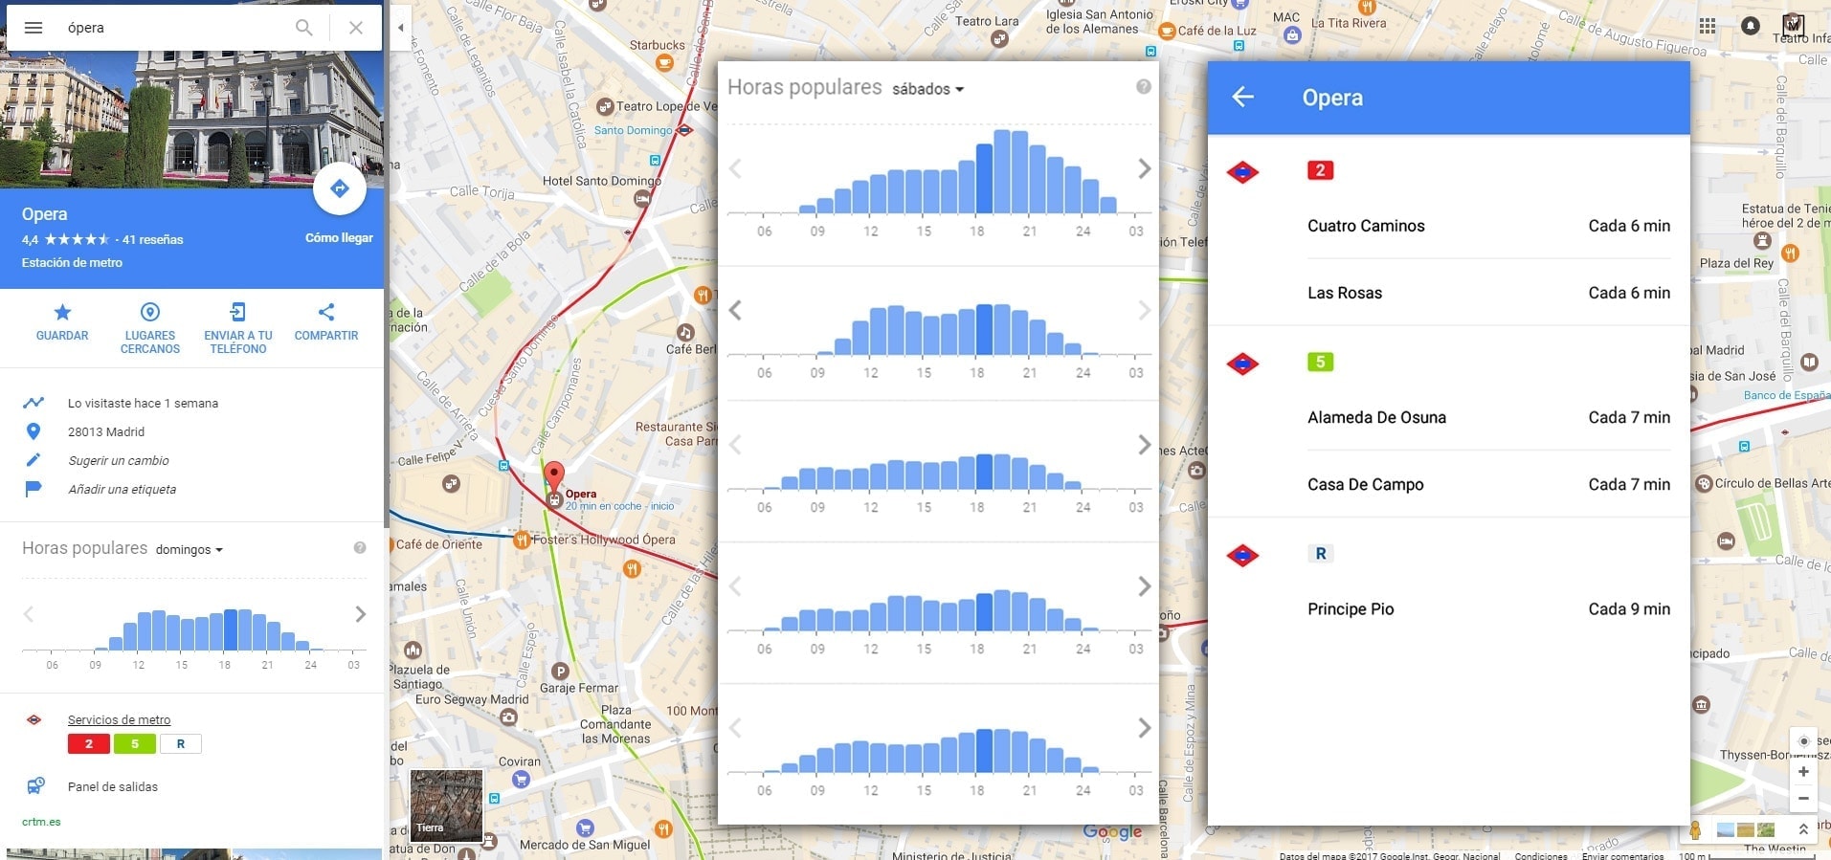Click the previous arrow on the second popular hours chart
The width and height of the screenshot is (1831, 860).
[735, 310]
